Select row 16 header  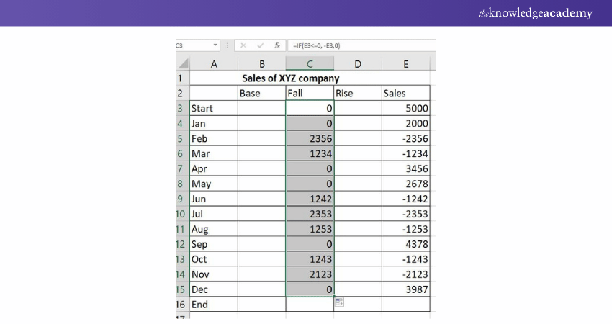click(x=181, y=305)
